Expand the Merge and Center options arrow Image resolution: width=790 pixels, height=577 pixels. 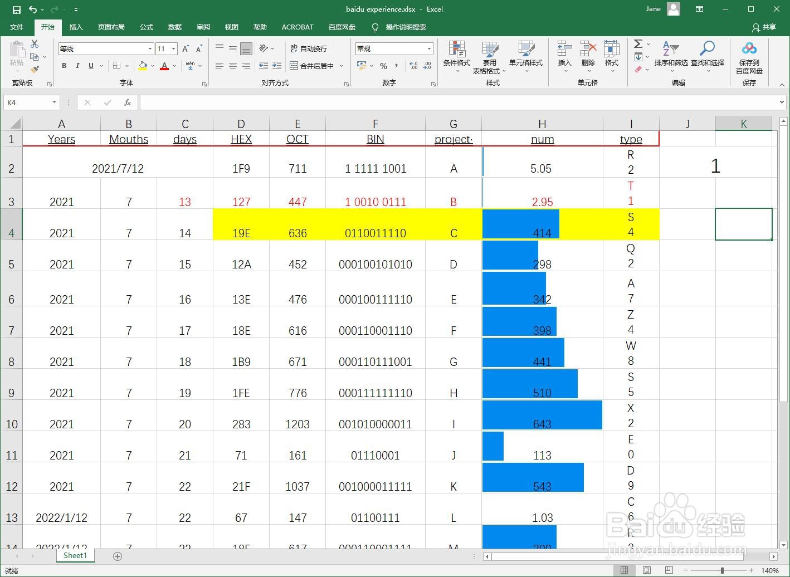pos(342,66)
